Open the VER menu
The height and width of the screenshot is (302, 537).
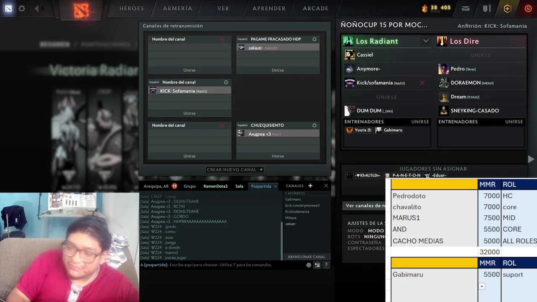(223, 8)
